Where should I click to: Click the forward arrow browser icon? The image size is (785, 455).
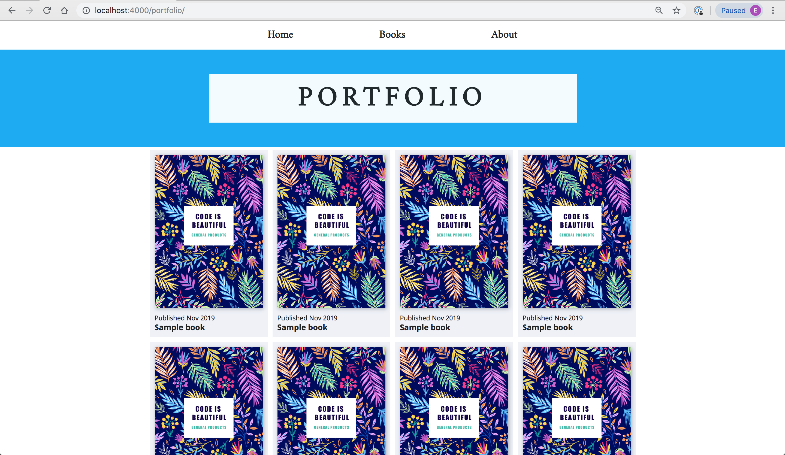(x=30, y=10)
